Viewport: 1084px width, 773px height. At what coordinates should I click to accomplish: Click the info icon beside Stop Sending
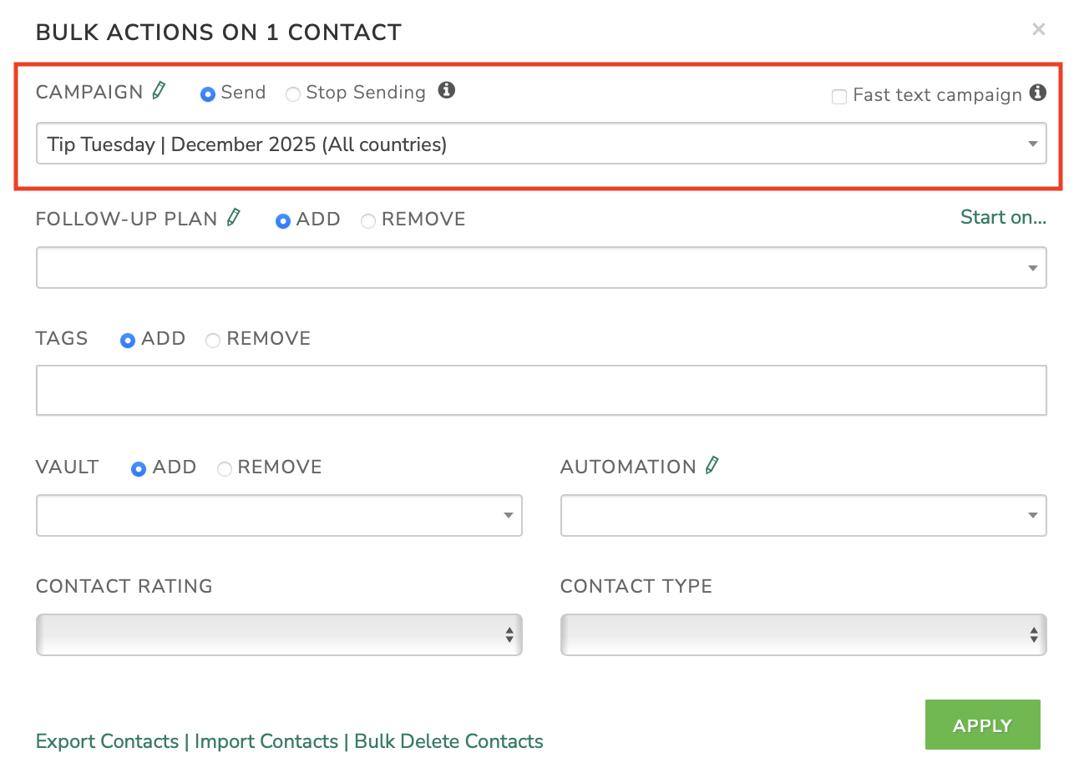[x=447, y=90]
